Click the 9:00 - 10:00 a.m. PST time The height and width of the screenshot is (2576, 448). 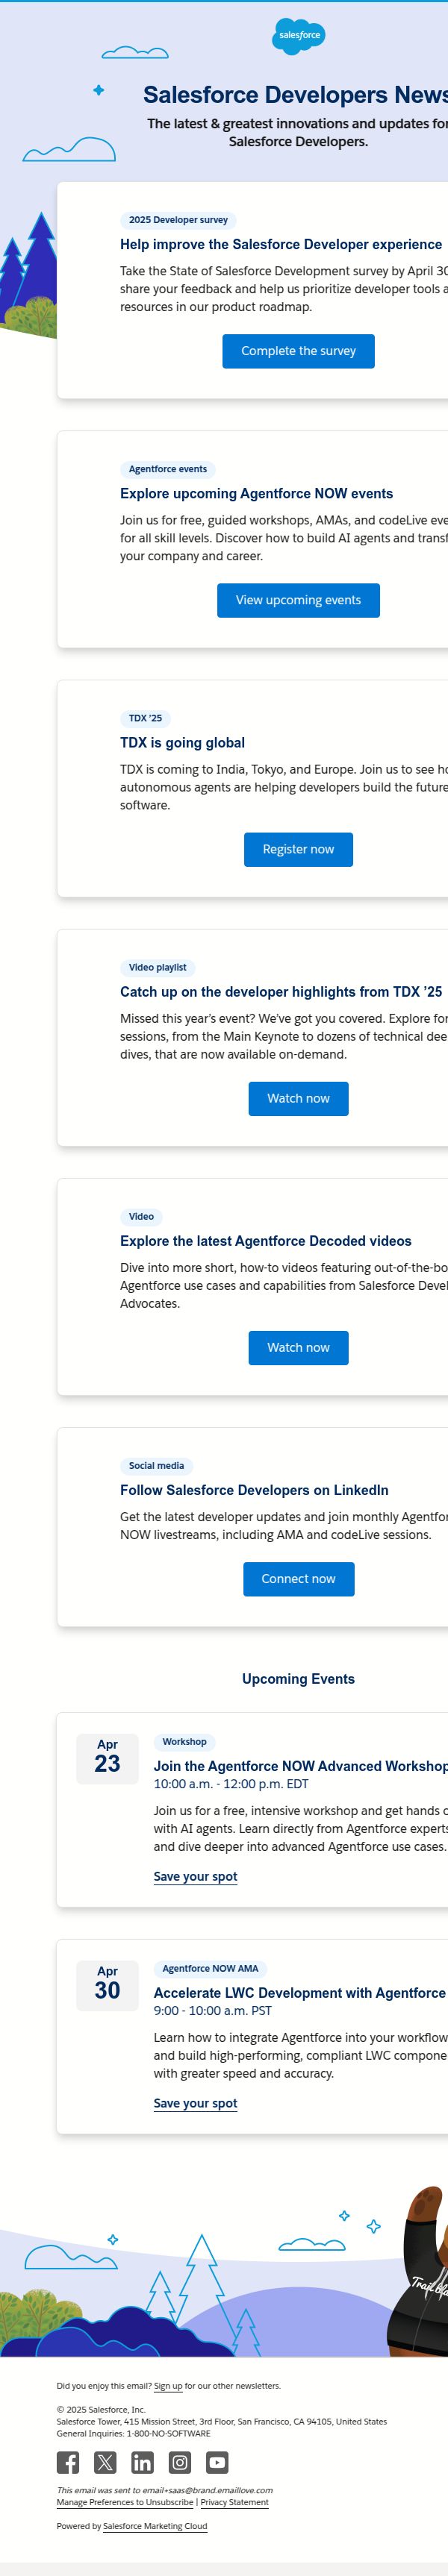click(212, 2010)
